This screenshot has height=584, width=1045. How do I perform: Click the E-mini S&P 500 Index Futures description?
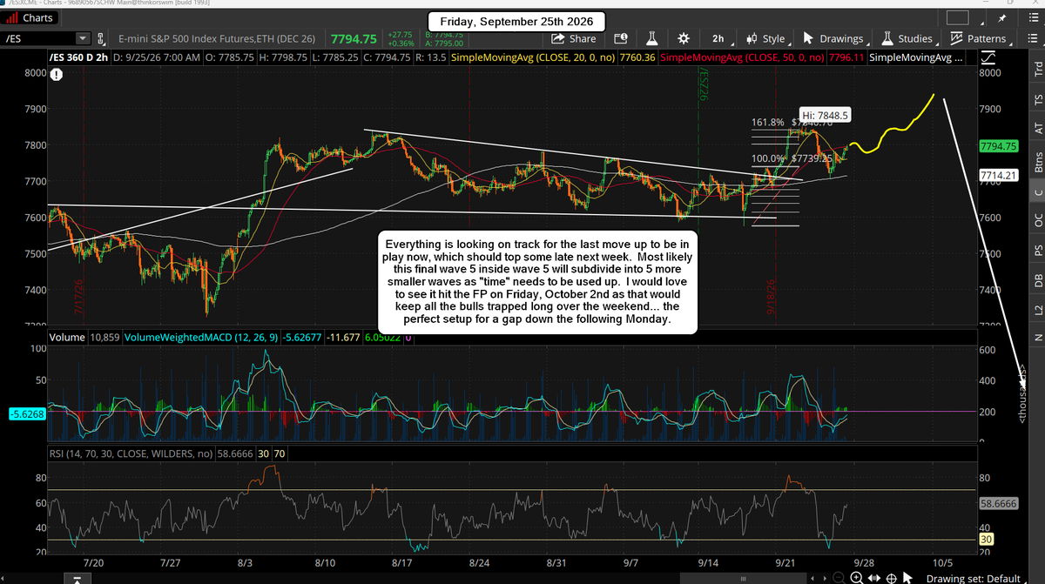click(216, 38)
